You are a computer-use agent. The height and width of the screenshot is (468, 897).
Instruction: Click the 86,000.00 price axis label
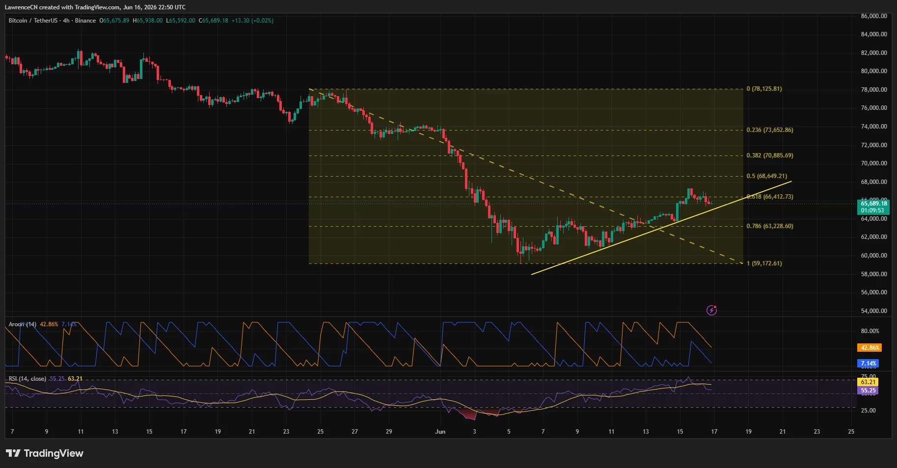coord(874,16)
